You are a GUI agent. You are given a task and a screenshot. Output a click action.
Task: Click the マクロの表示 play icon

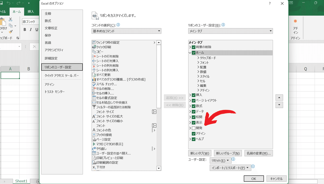tap(94, 144)
